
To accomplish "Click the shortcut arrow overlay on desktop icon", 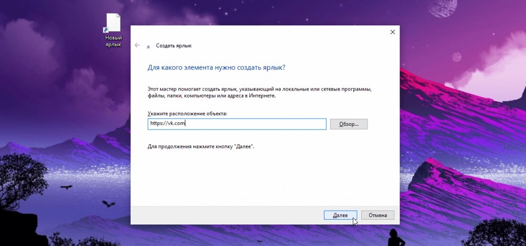I will click(x=106, y=31).
